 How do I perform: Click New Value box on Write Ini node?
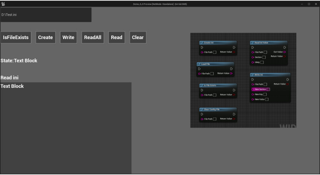click(267, 99)
